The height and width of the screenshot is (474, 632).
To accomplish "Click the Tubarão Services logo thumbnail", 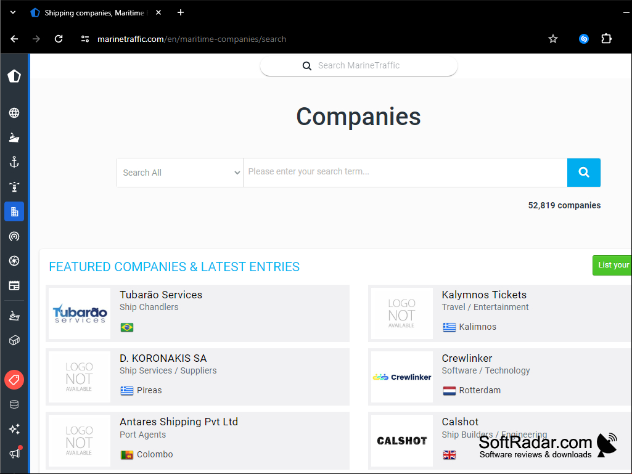I will (80, 313).
